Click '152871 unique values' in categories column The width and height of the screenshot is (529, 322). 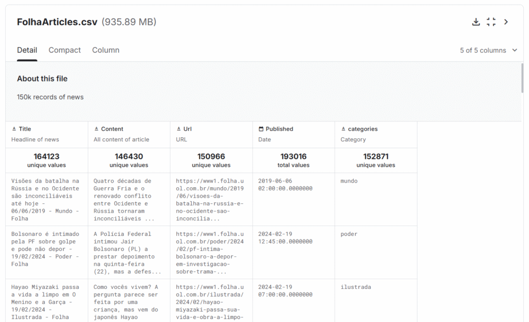tap(376, 160)
